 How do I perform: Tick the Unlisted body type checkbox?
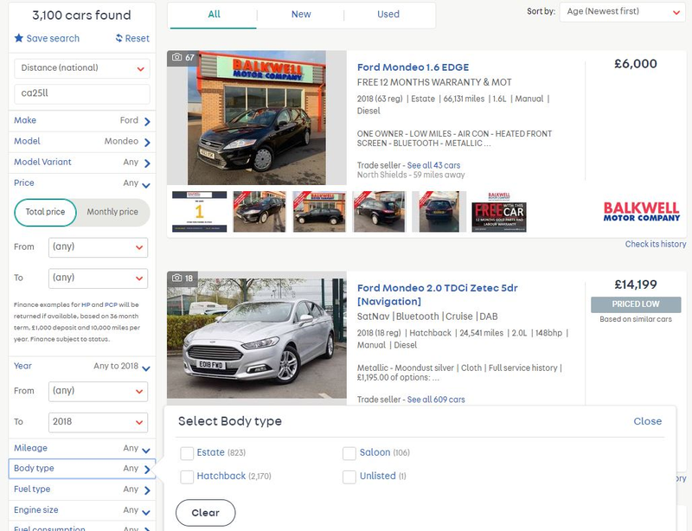point(349,477)
